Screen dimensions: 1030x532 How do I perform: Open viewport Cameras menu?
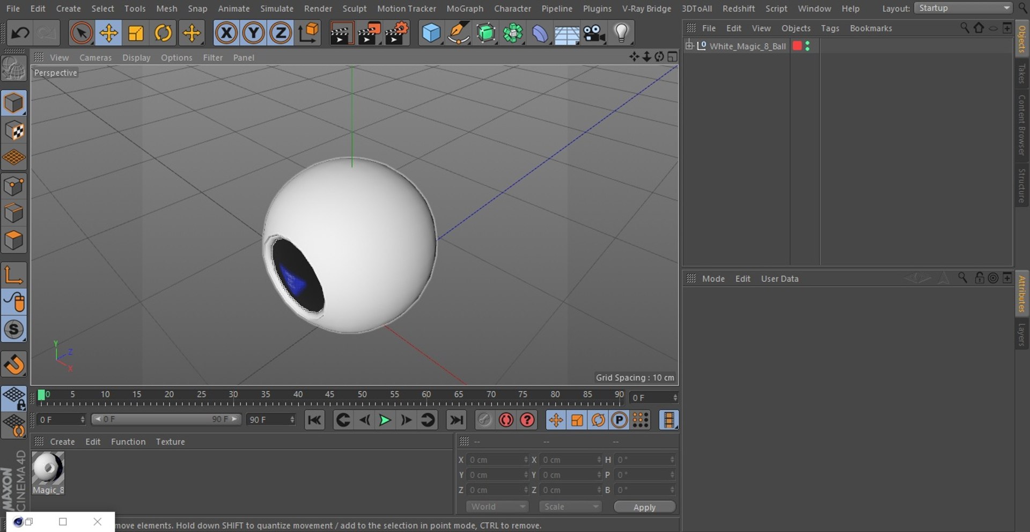(x=95, y=57)
